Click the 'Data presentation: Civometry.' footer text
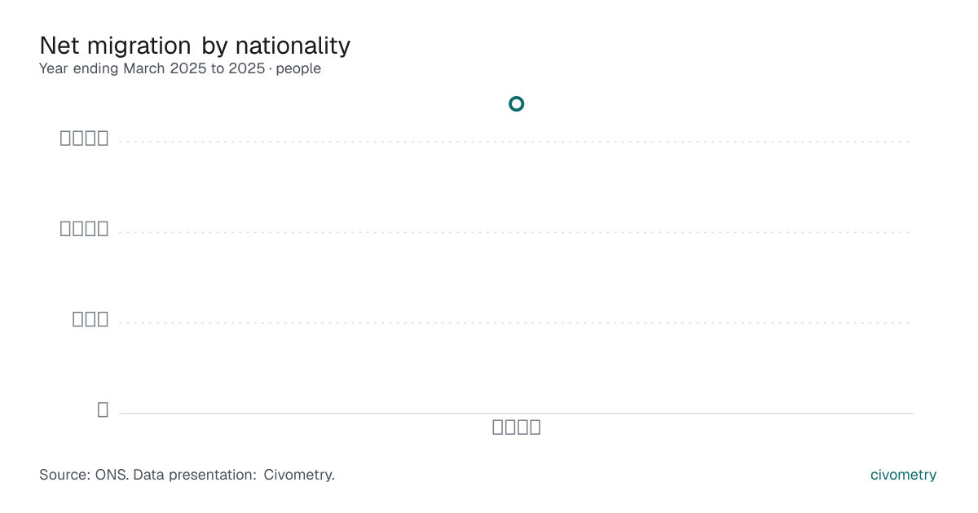 pos(234,475)
